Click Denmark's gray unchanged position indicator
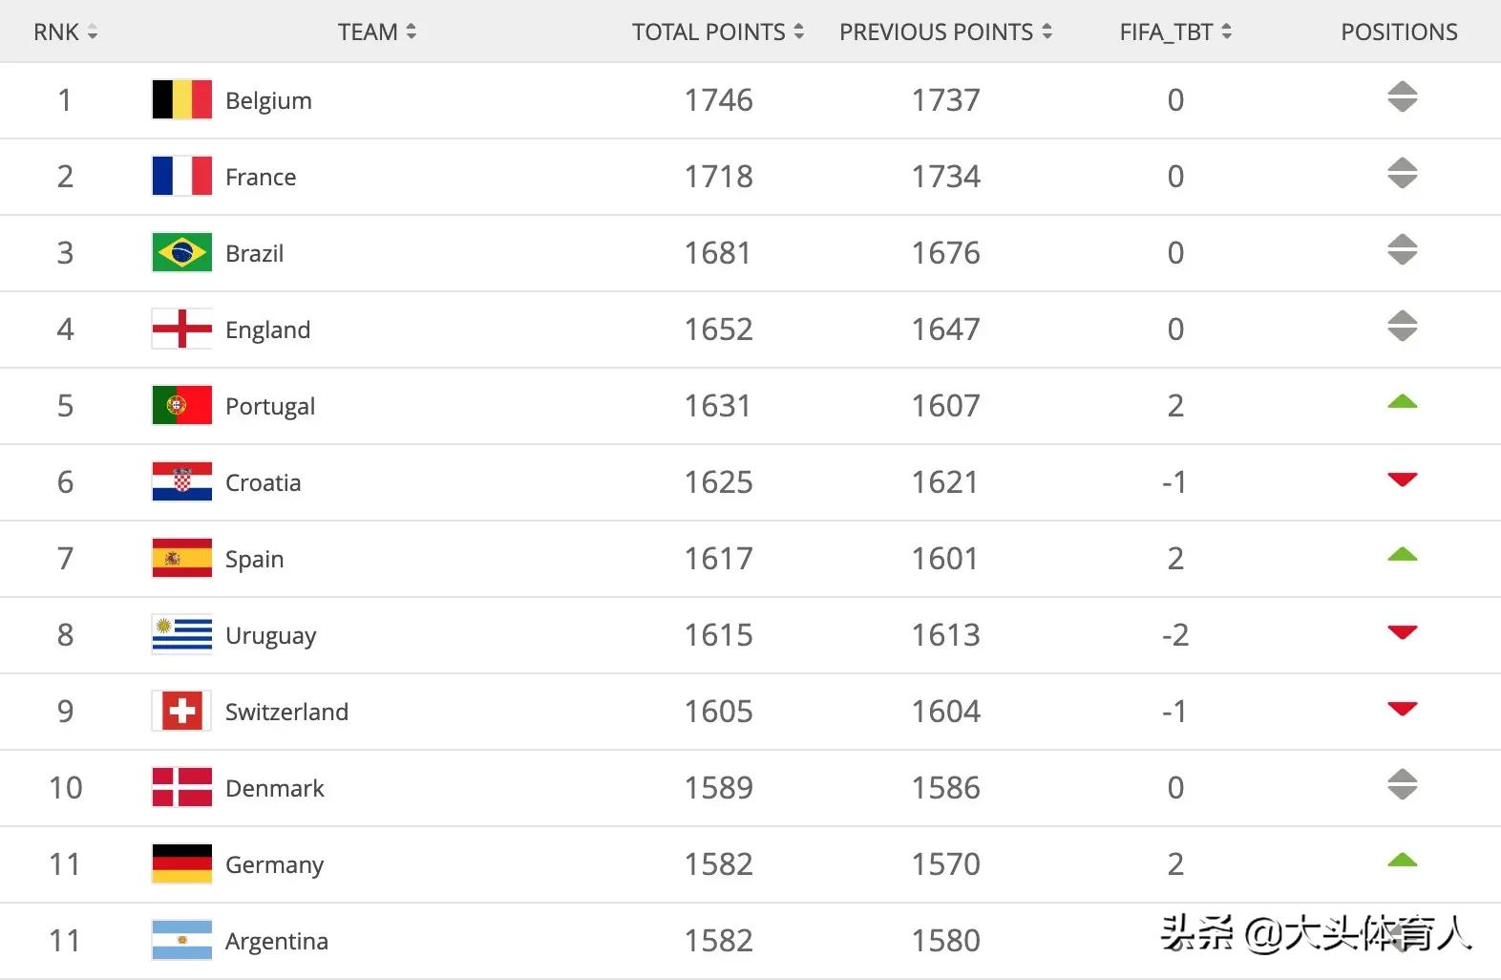 click(1402, 785)
